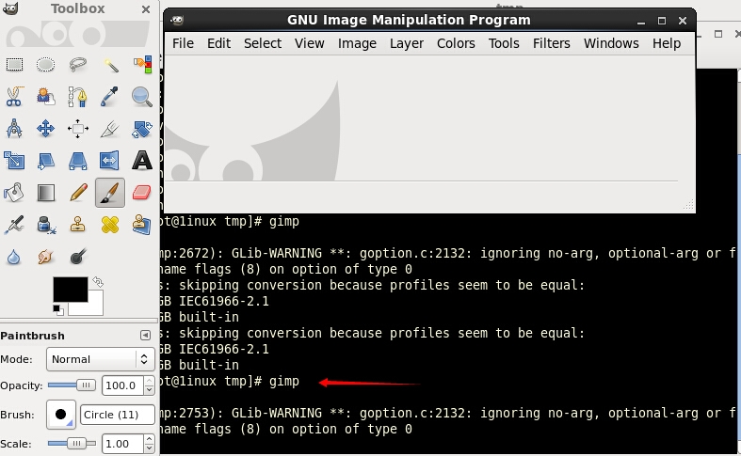The width and height of the screenshot is (741, 456).
Task: Select the Paintbrush tool
Action: click(x=110, y=193)
